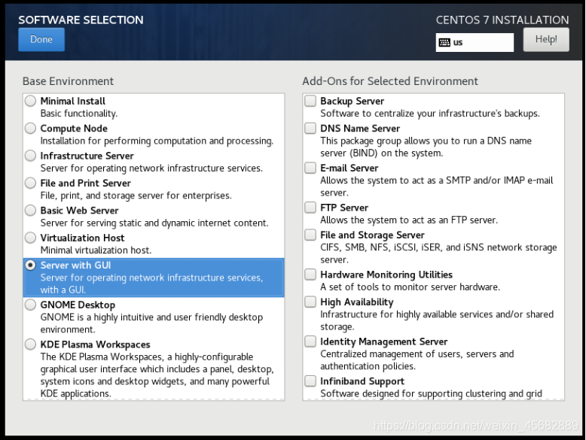Enable the FTP Server add-on
Viewport: 586px width, 440px height.
(x=310, y=207)
